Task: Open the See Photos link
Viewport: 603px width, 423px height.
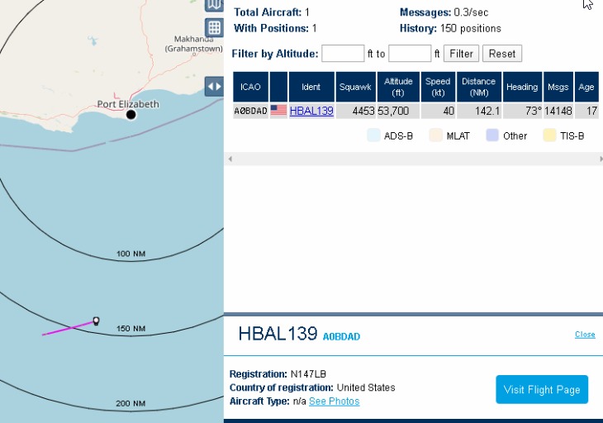Action: [335, 402]
